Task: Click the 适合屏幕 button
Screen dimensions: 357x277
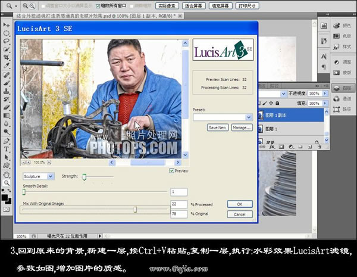Action: (194, 6)
